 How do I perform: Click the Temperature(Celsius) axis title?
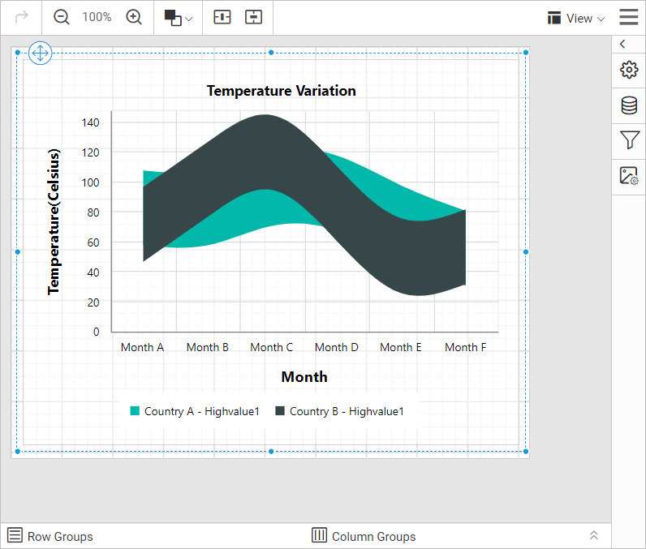click(x=54, y=222)
